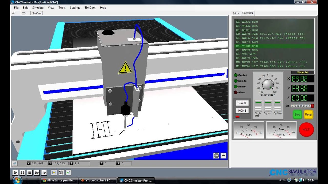Click the Feed % gauge

(249, 130)
